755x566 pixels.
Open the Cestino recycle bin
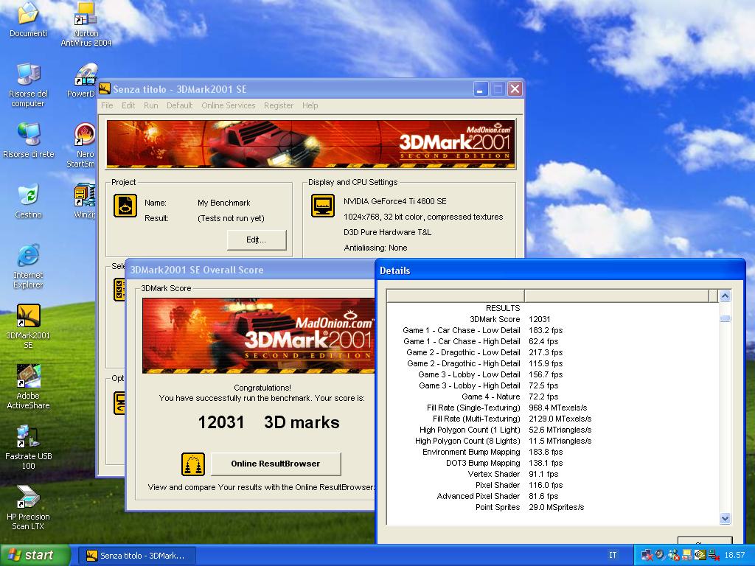pyautogui.click(x=28, y=200)
